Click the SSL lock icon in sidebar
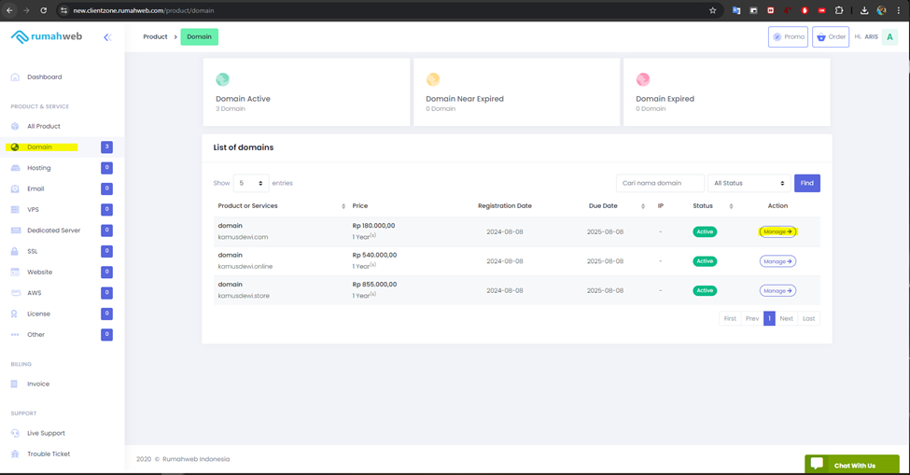This screenshot has height=475, width=910. (x=15, y=252)
